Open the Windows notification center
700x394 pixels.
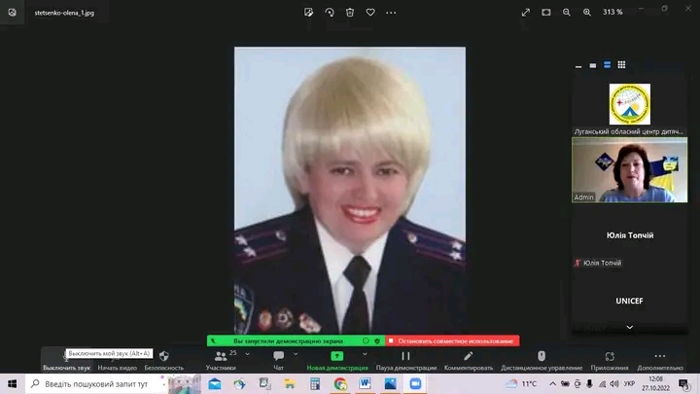684,383
